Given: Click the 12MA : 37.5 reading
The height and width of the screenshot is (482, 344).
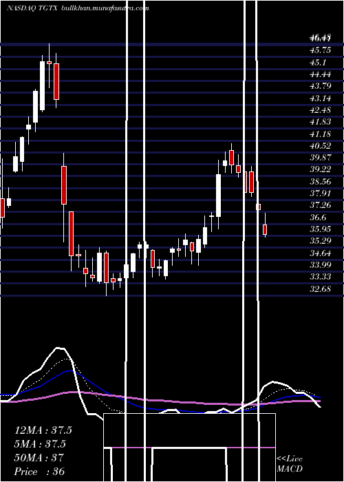Looking at the screenshot, I should [x=43, y=430].
